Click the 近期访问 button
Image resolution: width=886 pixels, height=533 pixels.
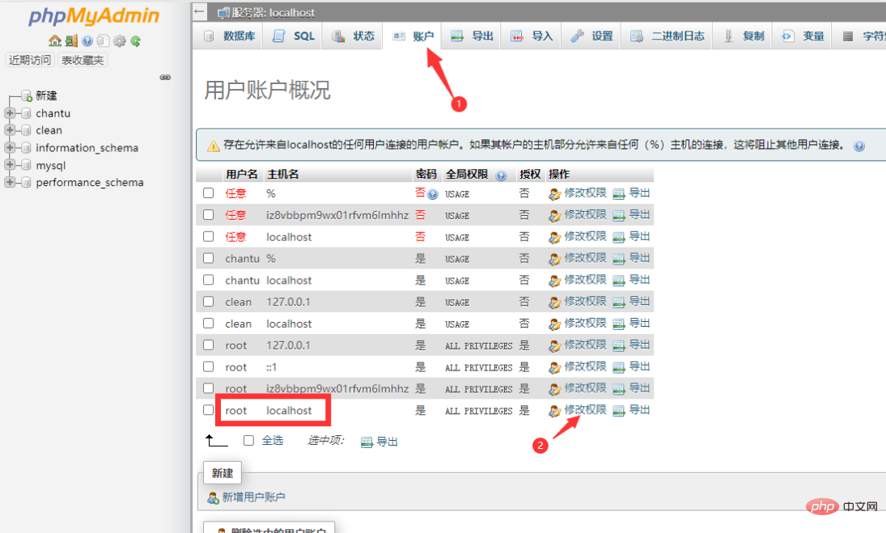coord(30,60)
